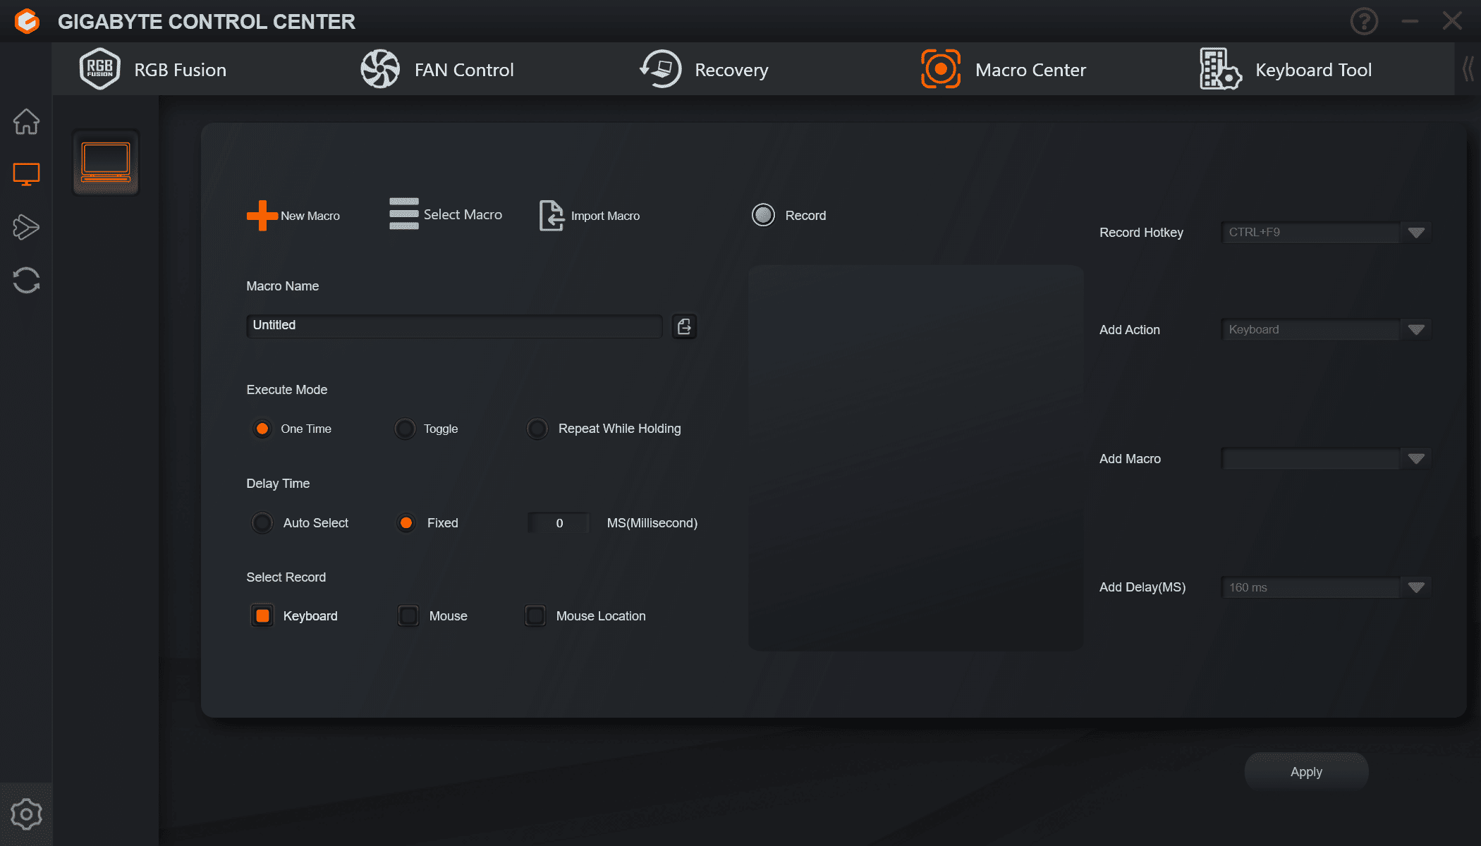Viewport: 1481px width, 846px height.
Task: Select Auto Select delay time
Action: click(262, 522)
